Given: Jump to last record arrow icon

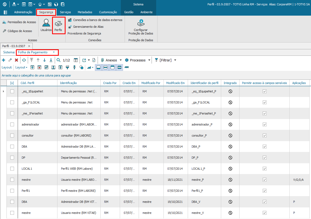Looking at the screenshot, I should tap(51, 60).
